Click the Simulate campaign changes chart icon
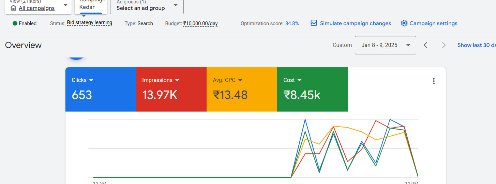496x184 pixels. (314, 23)
